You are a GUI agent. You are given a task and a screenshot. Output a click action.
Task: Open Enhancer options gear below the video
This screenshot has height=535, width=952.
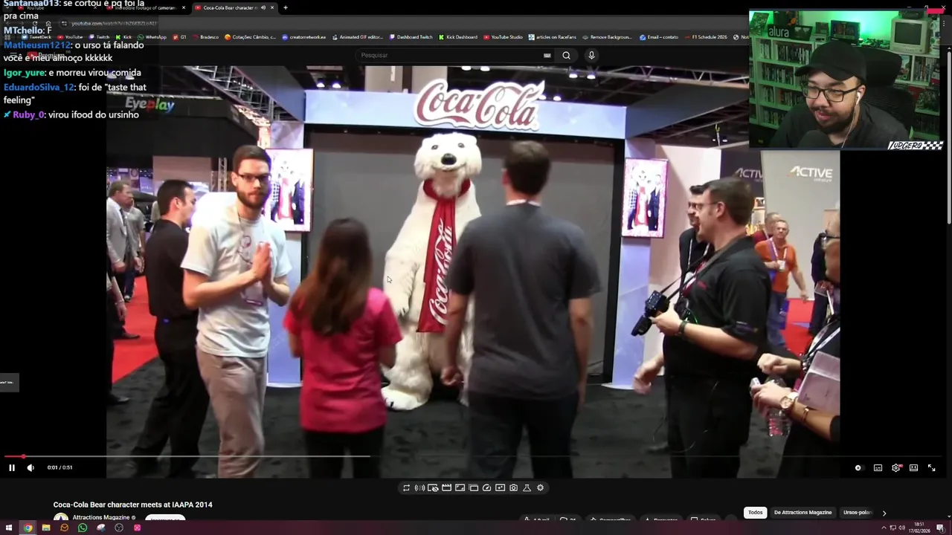point(540,488)
